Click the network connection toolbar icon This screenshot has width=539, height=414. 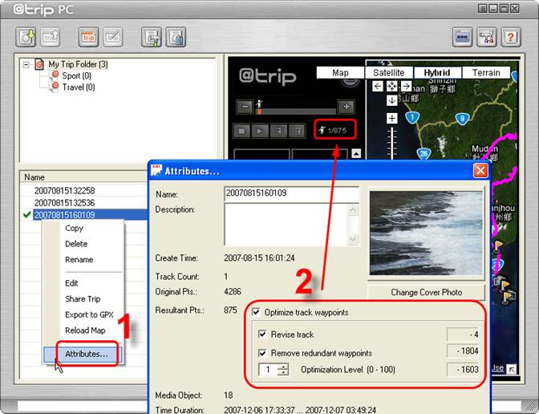pos(486,37)
